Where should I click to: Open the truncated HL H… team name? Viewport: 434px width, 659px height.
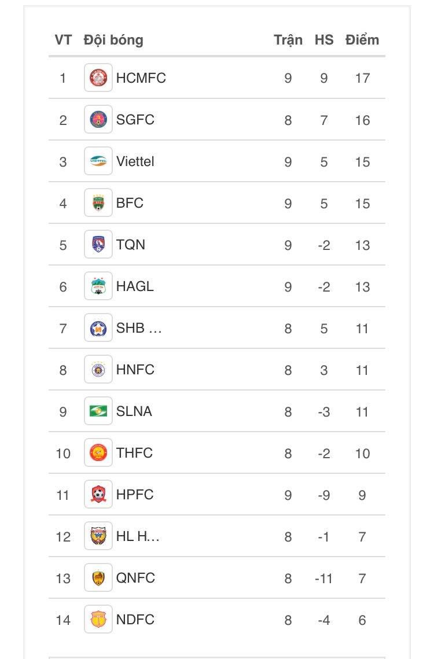tap(138, 536)
